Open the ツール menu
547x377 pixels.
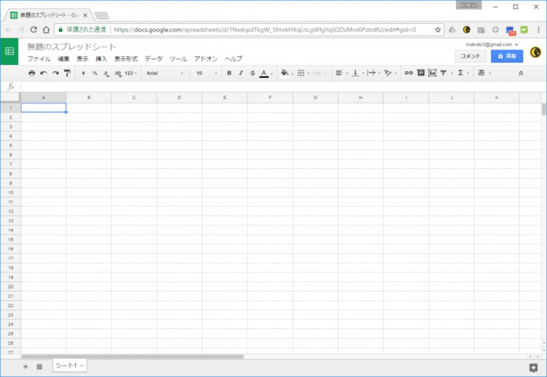pyautogui.click(x=178, y=59)
